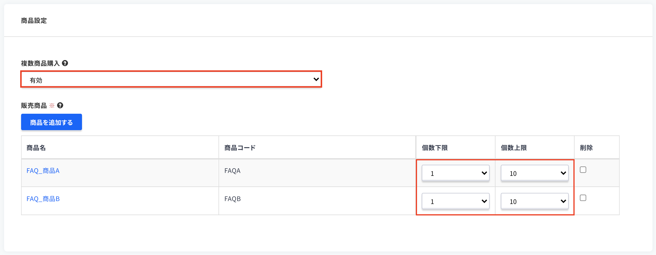Check the 削除 checkbox for FAQ_商品A
This screenshot has width=656, height=255.
pos(583,170)
